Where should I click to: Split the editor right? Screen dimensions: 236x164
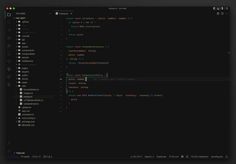click(x=222, y=14)
